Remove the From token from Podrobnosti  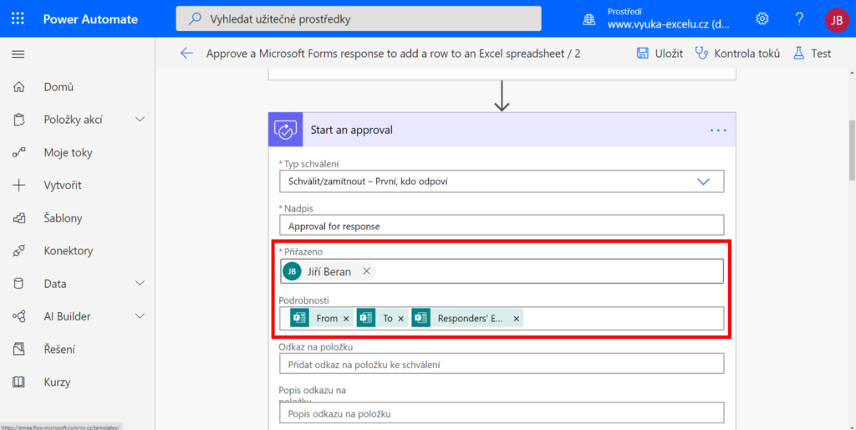[346, 319]
